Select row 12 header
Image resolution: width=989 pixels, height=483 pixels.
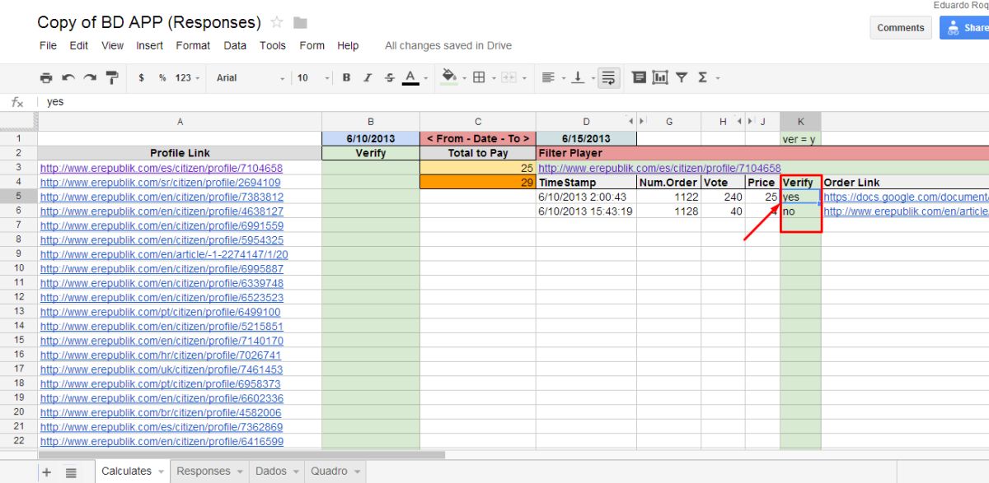pyautogui.click(x=19, y=297)
